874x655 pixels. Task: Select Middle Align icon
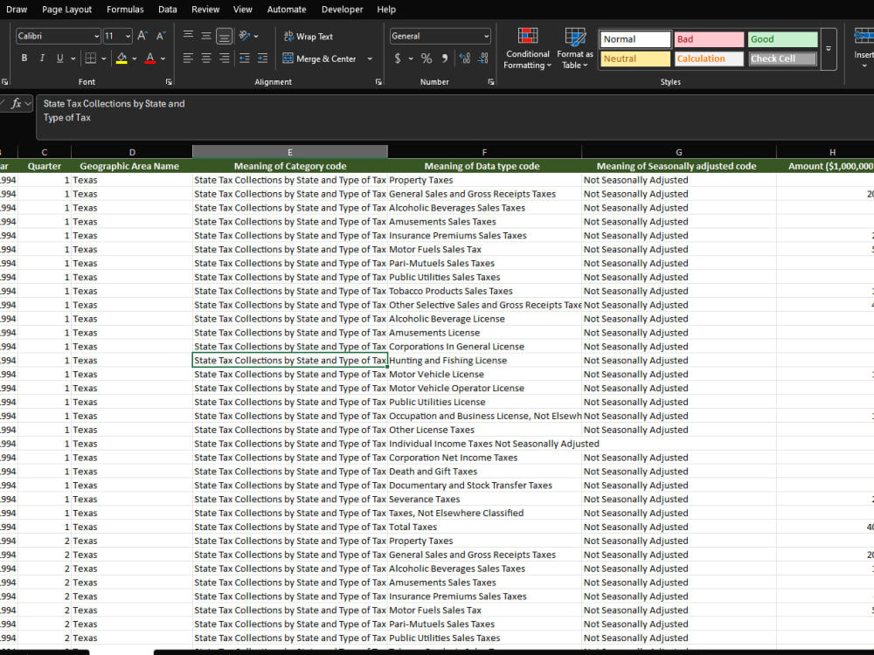(206, 36)
